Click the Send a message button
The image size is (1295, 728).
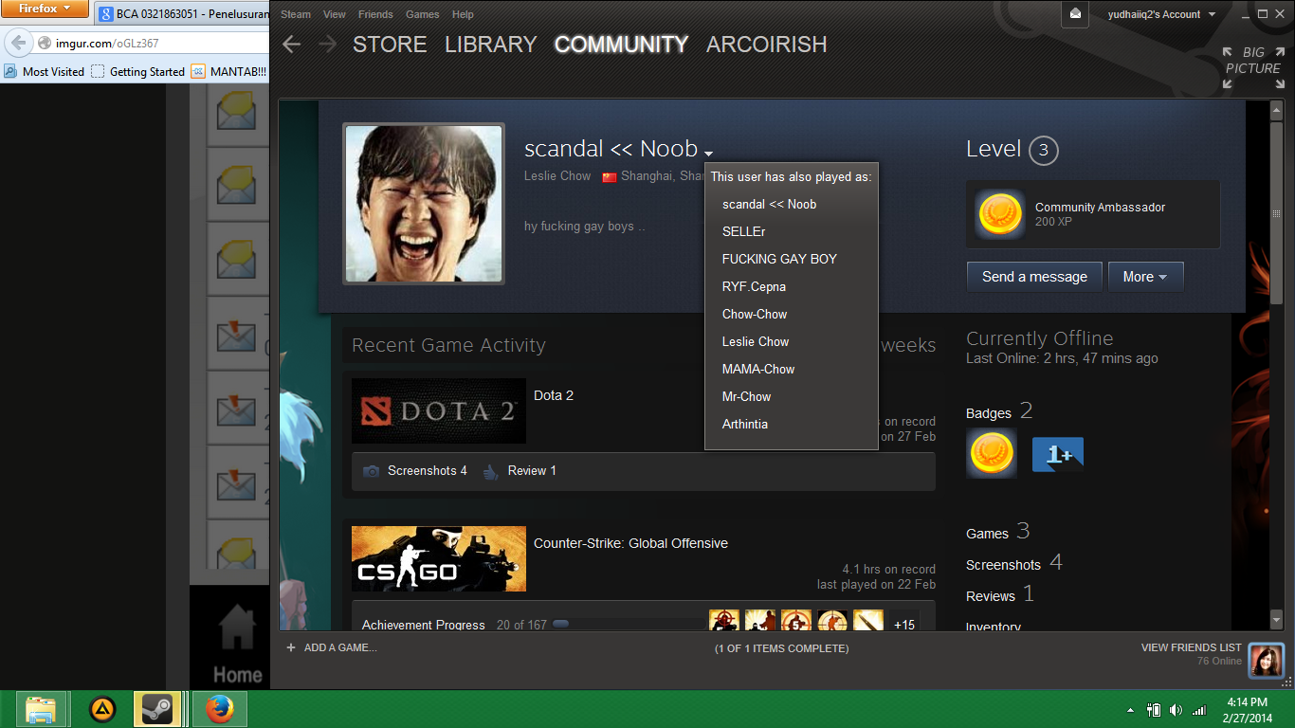1034,277
